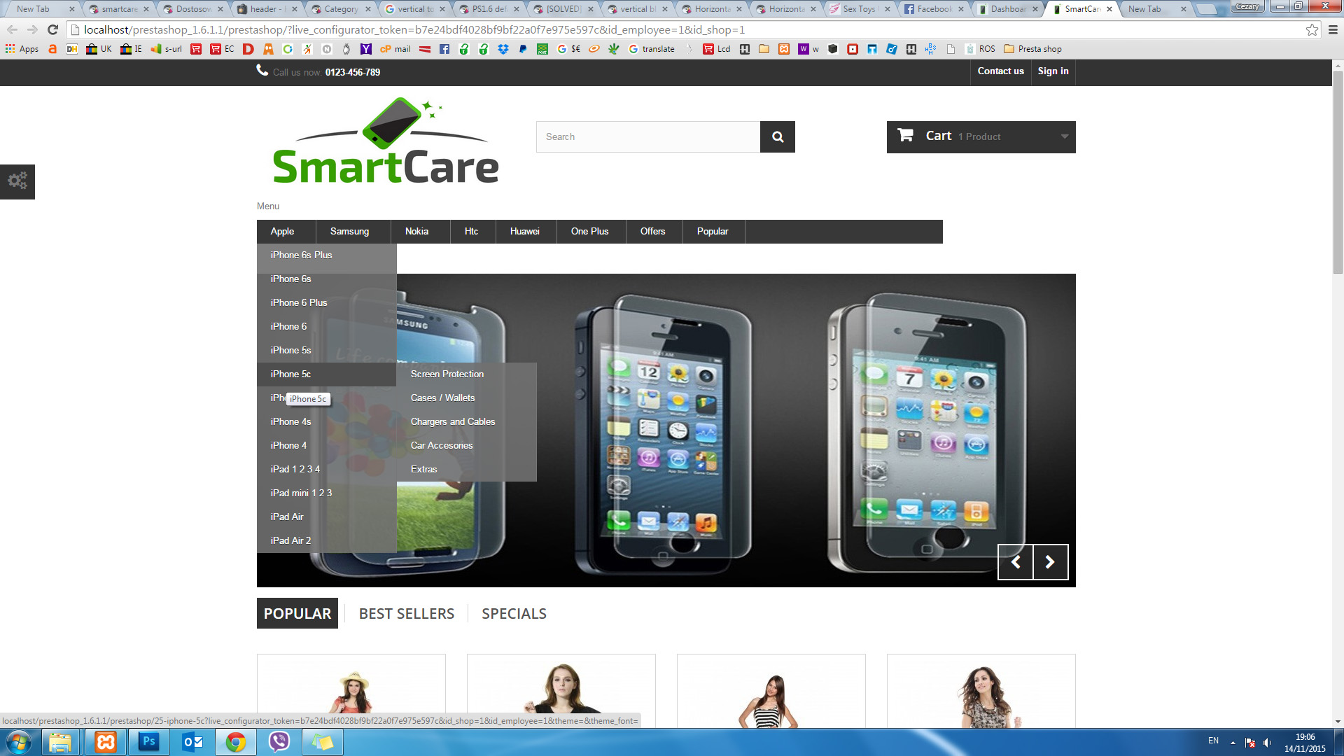1344x756 pixels.
Task: Open the Samsung menu category
Action: [350, 231]
